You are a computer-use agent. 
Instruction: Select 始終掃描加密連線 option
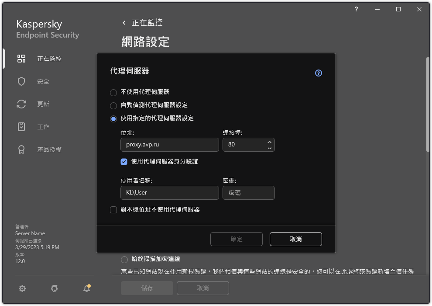point(124,259)
